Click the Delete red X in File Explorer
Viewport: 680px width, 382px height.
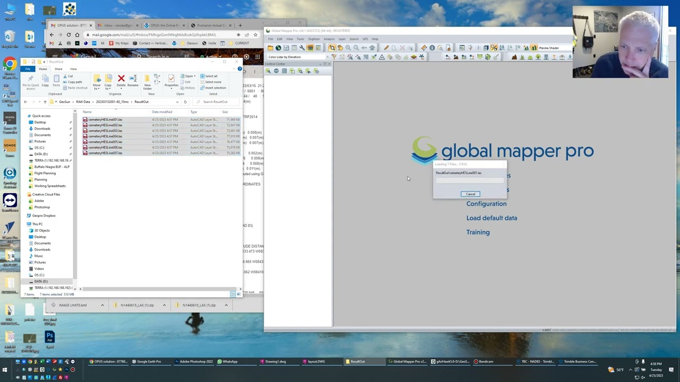coord(121,79)
